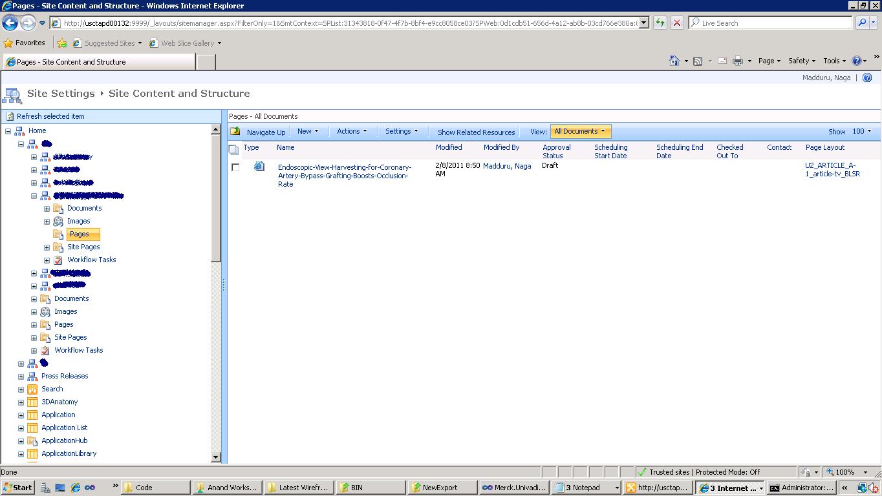Open the New menu
This screenshot has height=496, width=882.
(308, 131)
